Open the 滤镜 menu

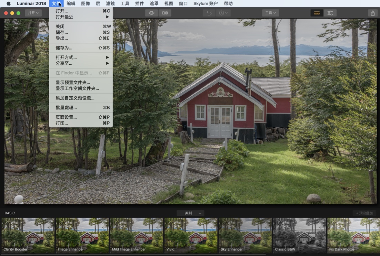click(110, 3)
